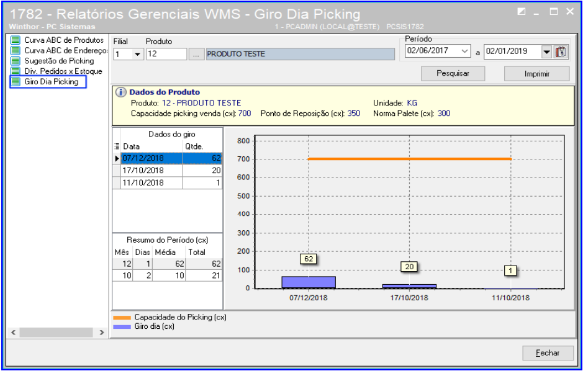Viewport: 583px width, 371px height.
Task: Open Curva ABC de Endereço report
Action: click(x=66, y=50)
